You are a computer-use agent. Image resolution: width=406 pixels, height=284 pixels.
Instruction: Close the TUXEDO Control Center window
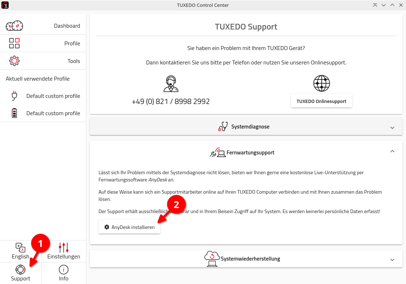[401, 5]
